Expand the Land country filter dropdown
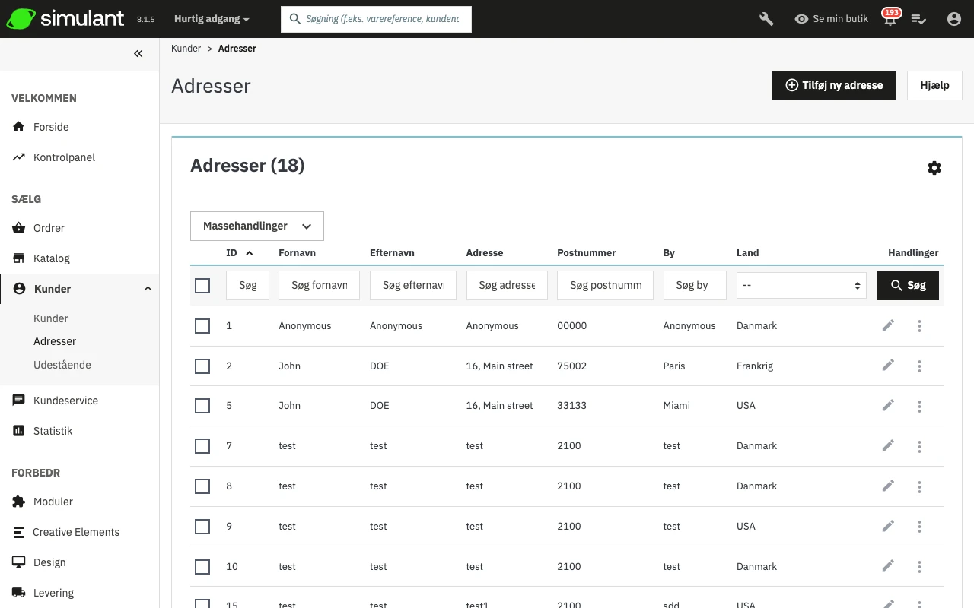 [801, 286]
